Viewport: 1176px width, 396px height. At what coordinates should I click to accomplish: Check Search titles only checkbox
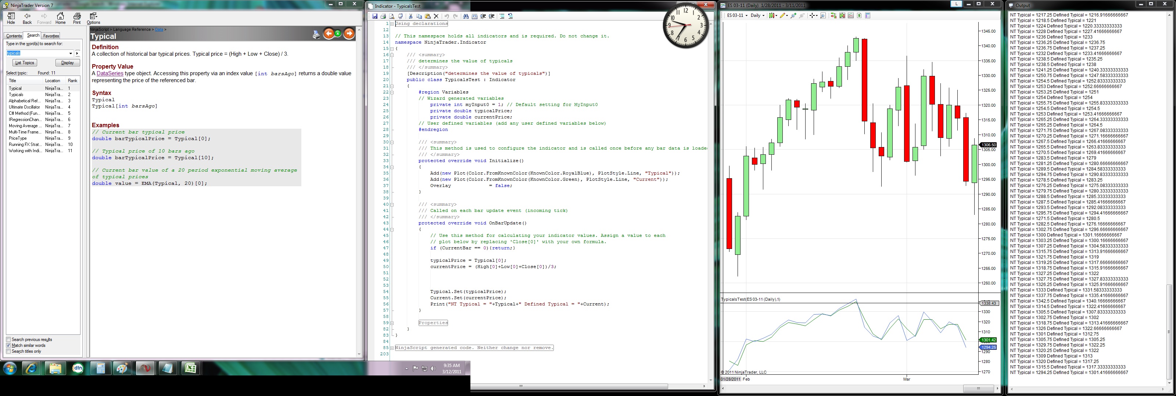point(8,351)
